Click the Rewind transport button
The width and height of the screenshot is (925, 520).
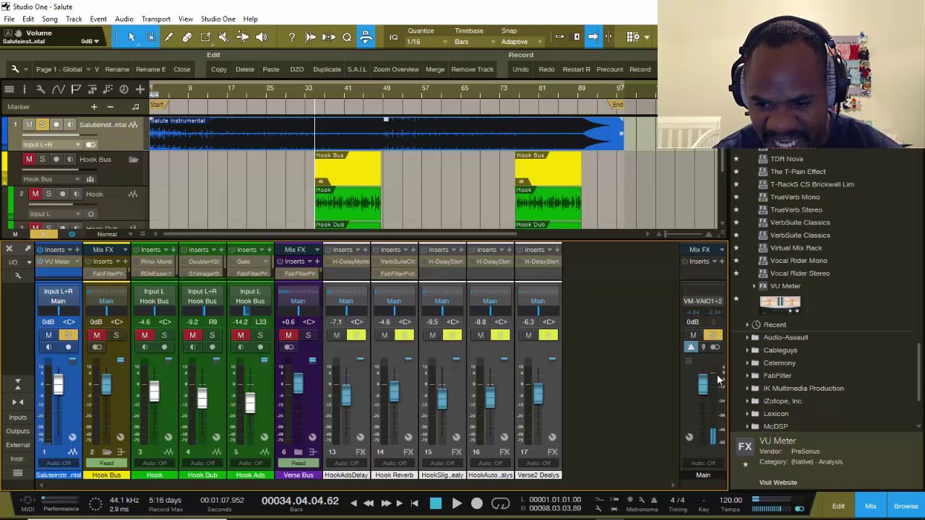point(369,503)
